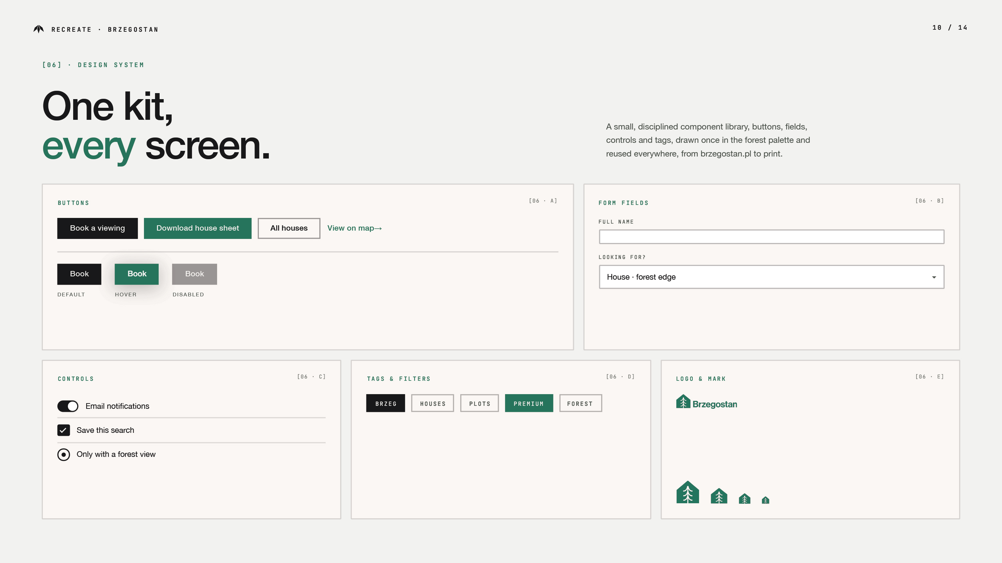Screen dimensions: 1002x563
Task: Click Download house sheet button
Action: click(198, 228)
